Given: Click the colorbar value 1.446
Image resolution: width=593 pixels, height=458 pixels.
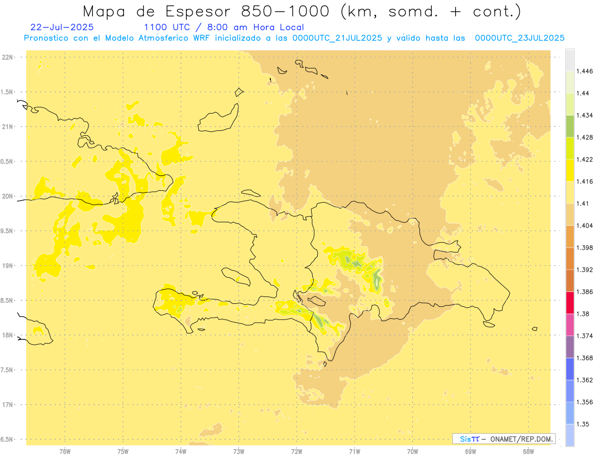Looking at the screenshot, I should point(585,71).
